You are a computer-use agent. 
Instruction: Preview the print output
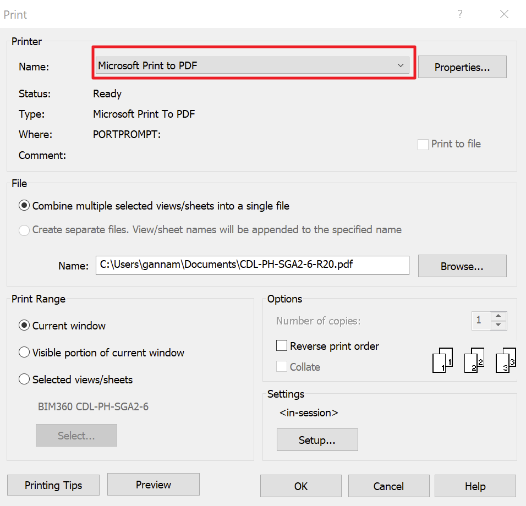point(153,484)
